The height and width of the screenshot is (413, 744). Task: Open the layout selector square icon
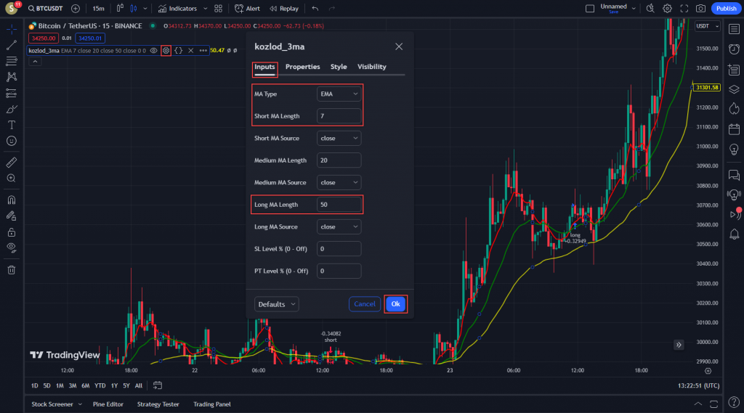[x=590, y=9]
